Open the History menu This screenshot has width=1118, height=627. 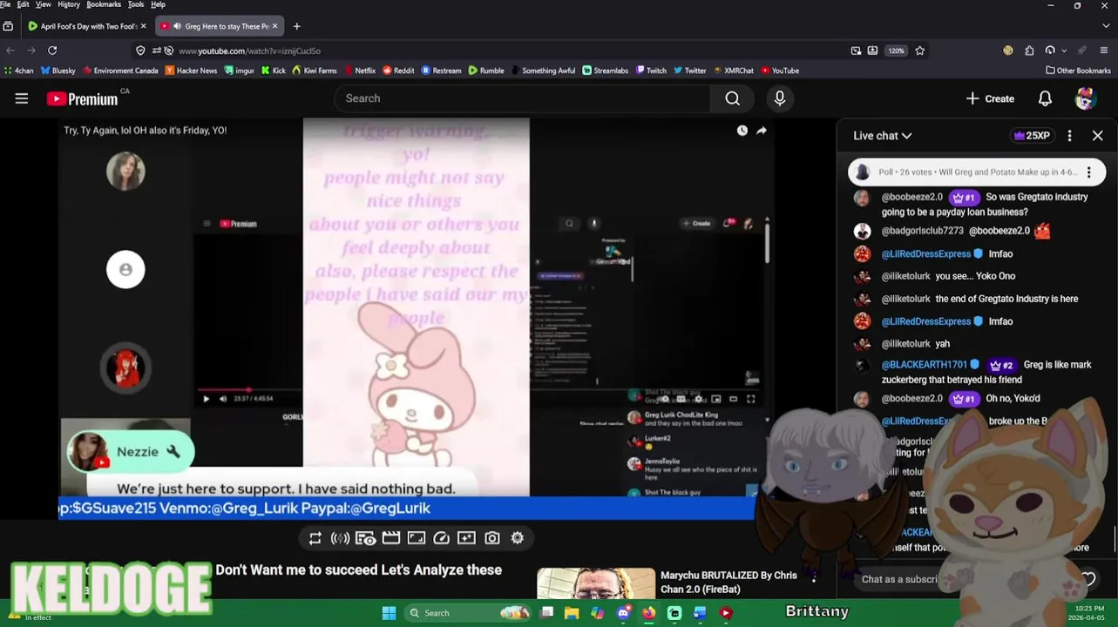coord(69,4)
